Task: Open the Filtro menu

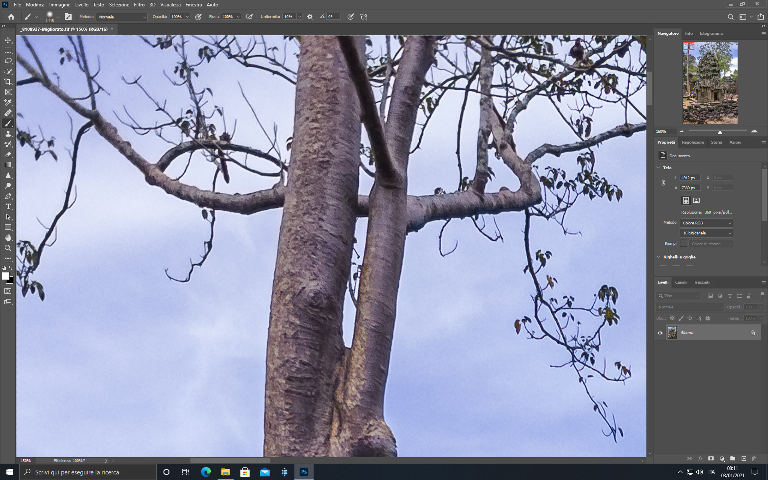Action: point(139,5)
